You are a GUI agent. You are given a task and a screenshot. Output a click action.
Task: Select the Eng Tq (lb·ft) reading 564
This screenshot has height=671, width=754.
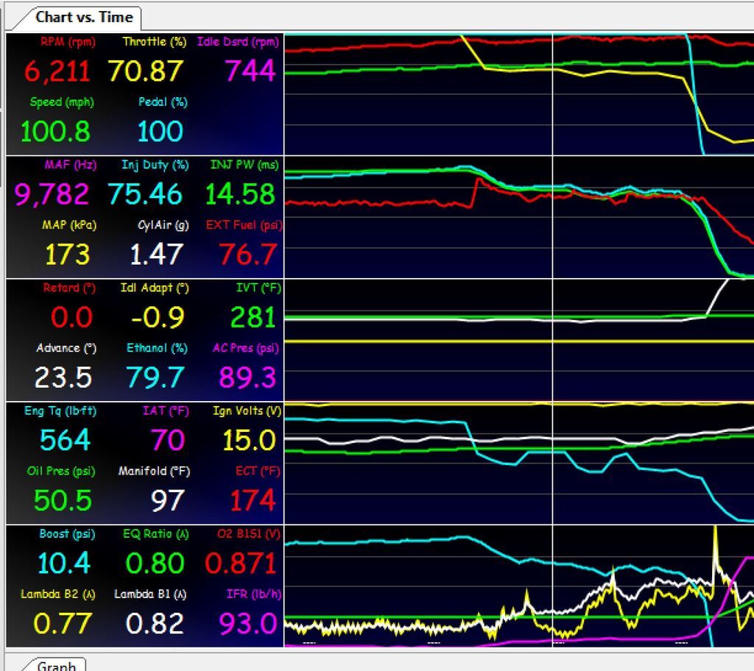65,440
